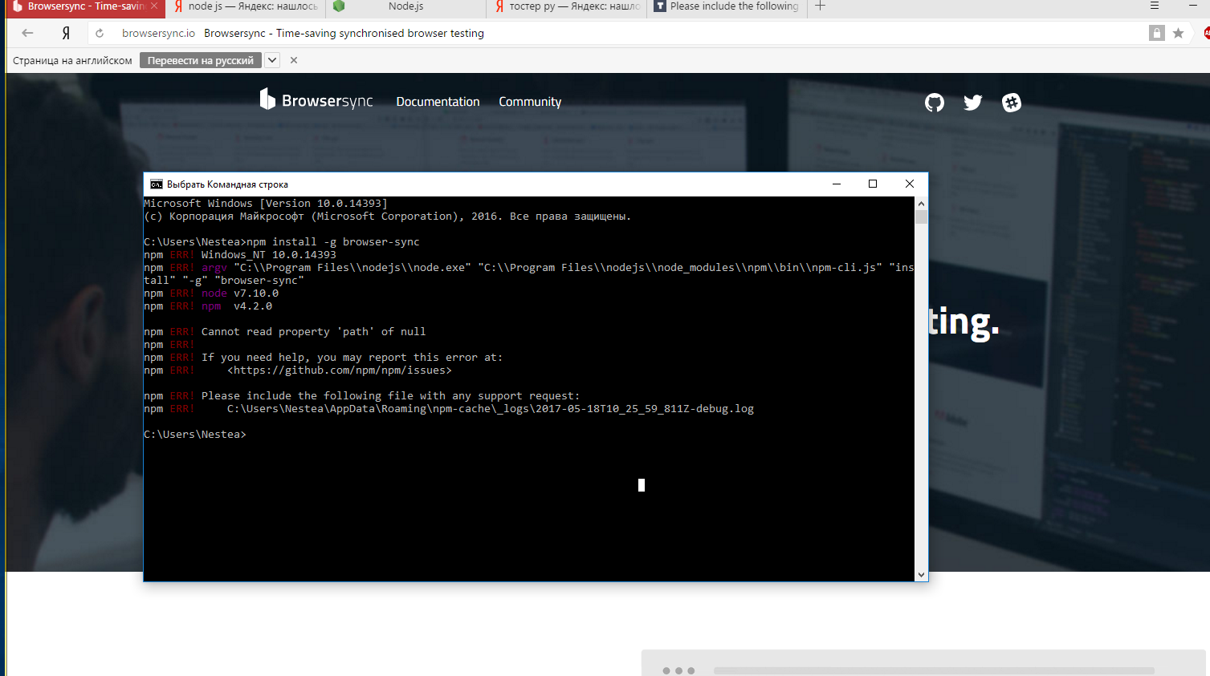This screenshot has width=1210, height=676.
Task: Click 'Страница на английском' label
Action: point(72,60)
